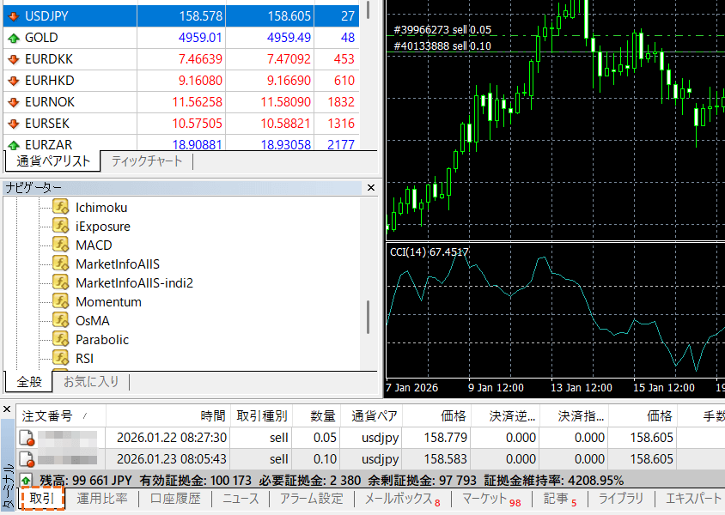Click the Parabolic indicator icon

pyautogui.click(x=60, y=340)
